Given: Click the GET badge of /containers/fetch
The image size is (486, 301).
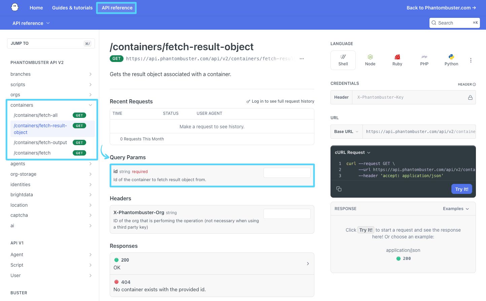Looking at the screenshot, I should click(x=79, y=153).
